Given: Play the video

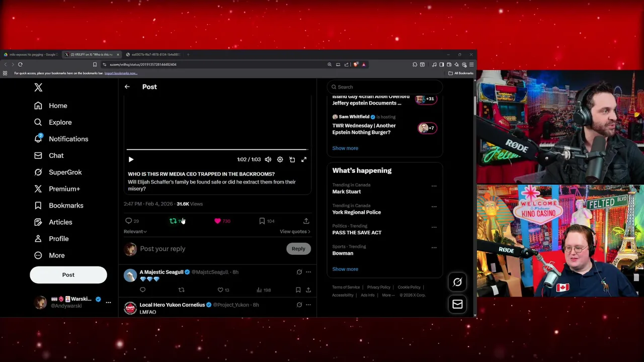Looking at the screenshot, I should coord(131,159).
